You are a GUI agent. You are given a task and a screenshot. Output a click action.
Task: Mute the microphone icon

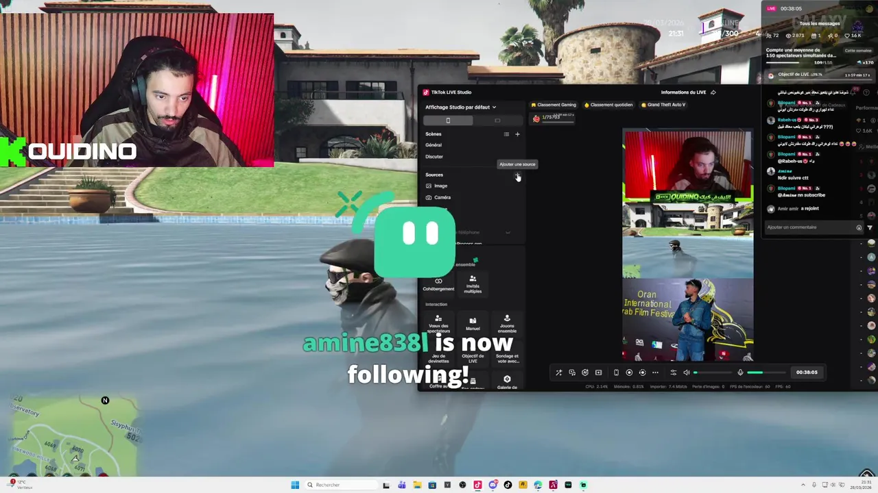[740, 372]
